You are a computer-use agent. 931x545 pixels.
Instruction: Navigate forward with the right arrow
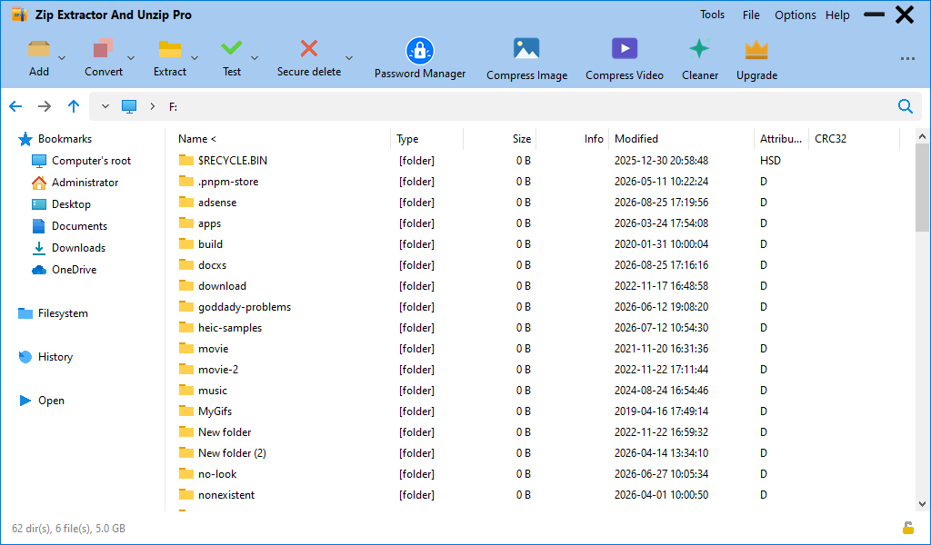[x=45, y=106]
